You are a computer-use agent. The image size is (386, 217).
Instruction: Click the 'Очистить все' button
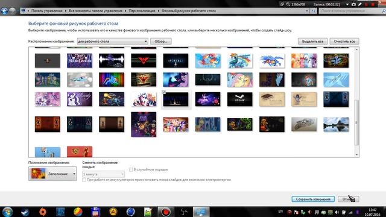click(344, 42)
